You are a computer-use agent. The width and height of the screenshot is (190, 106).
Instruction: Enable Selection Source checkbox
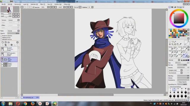(x=1, y=39)
